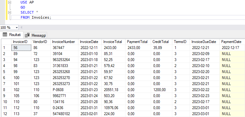Click the InvoiceID column header

[21, 42]
